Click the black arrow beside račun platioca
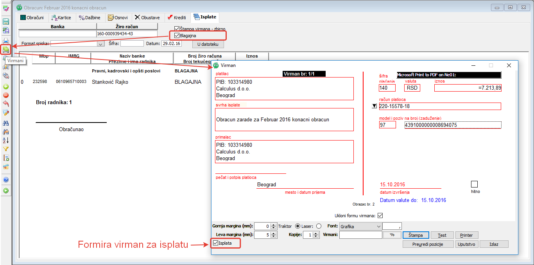The image size is (534, 265). [375, 106]
